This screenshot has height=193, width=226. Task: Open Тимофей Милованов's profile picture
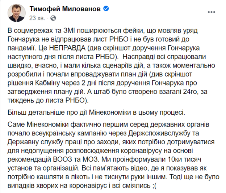[x=16, y=13]
